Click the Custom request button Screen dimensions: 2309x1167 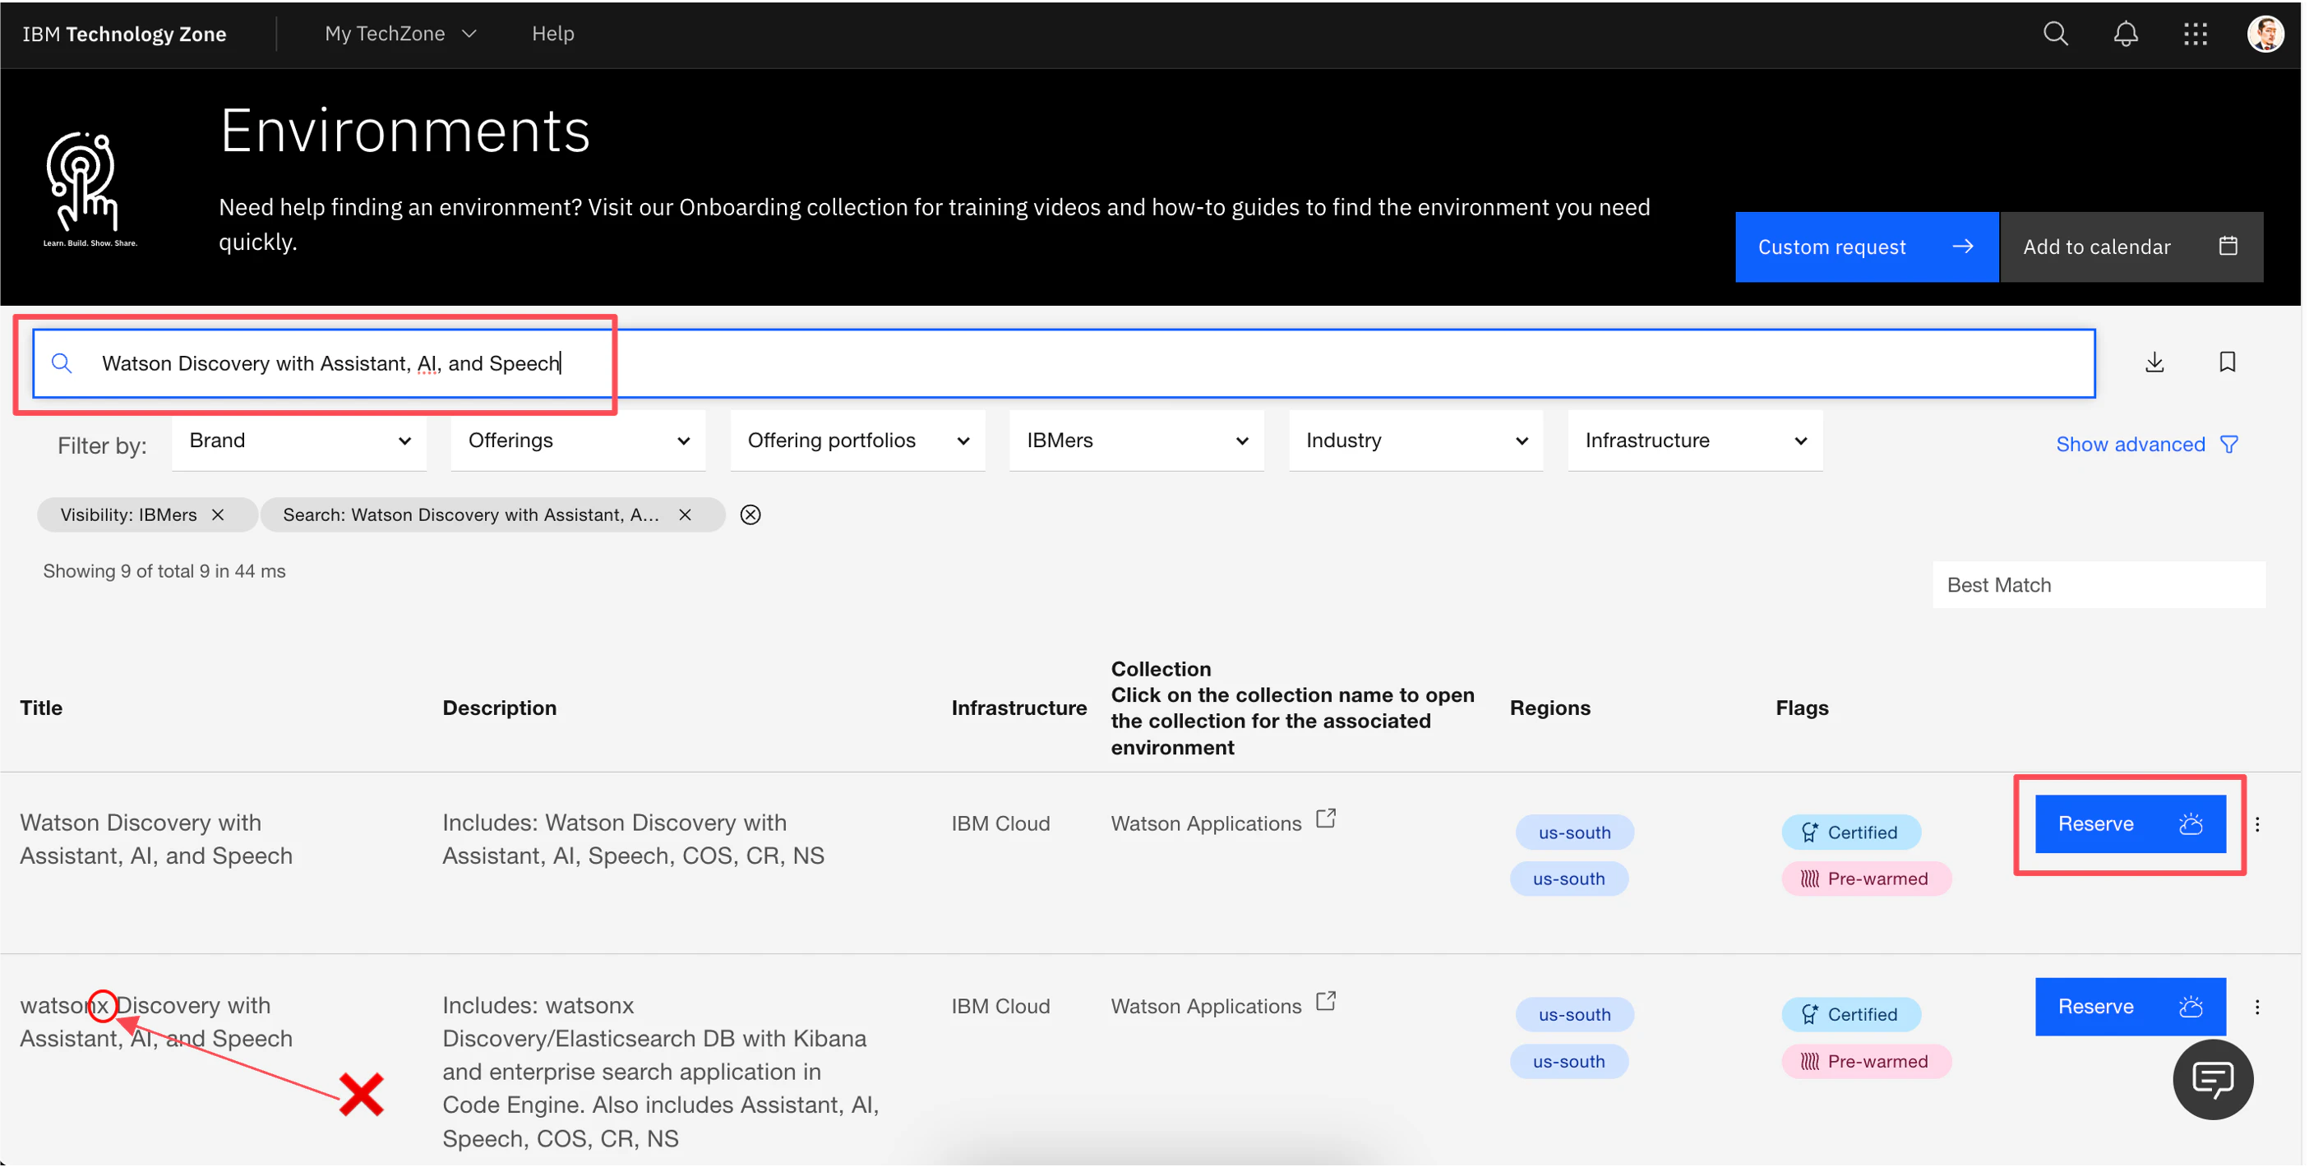(x=1865, y=247)
